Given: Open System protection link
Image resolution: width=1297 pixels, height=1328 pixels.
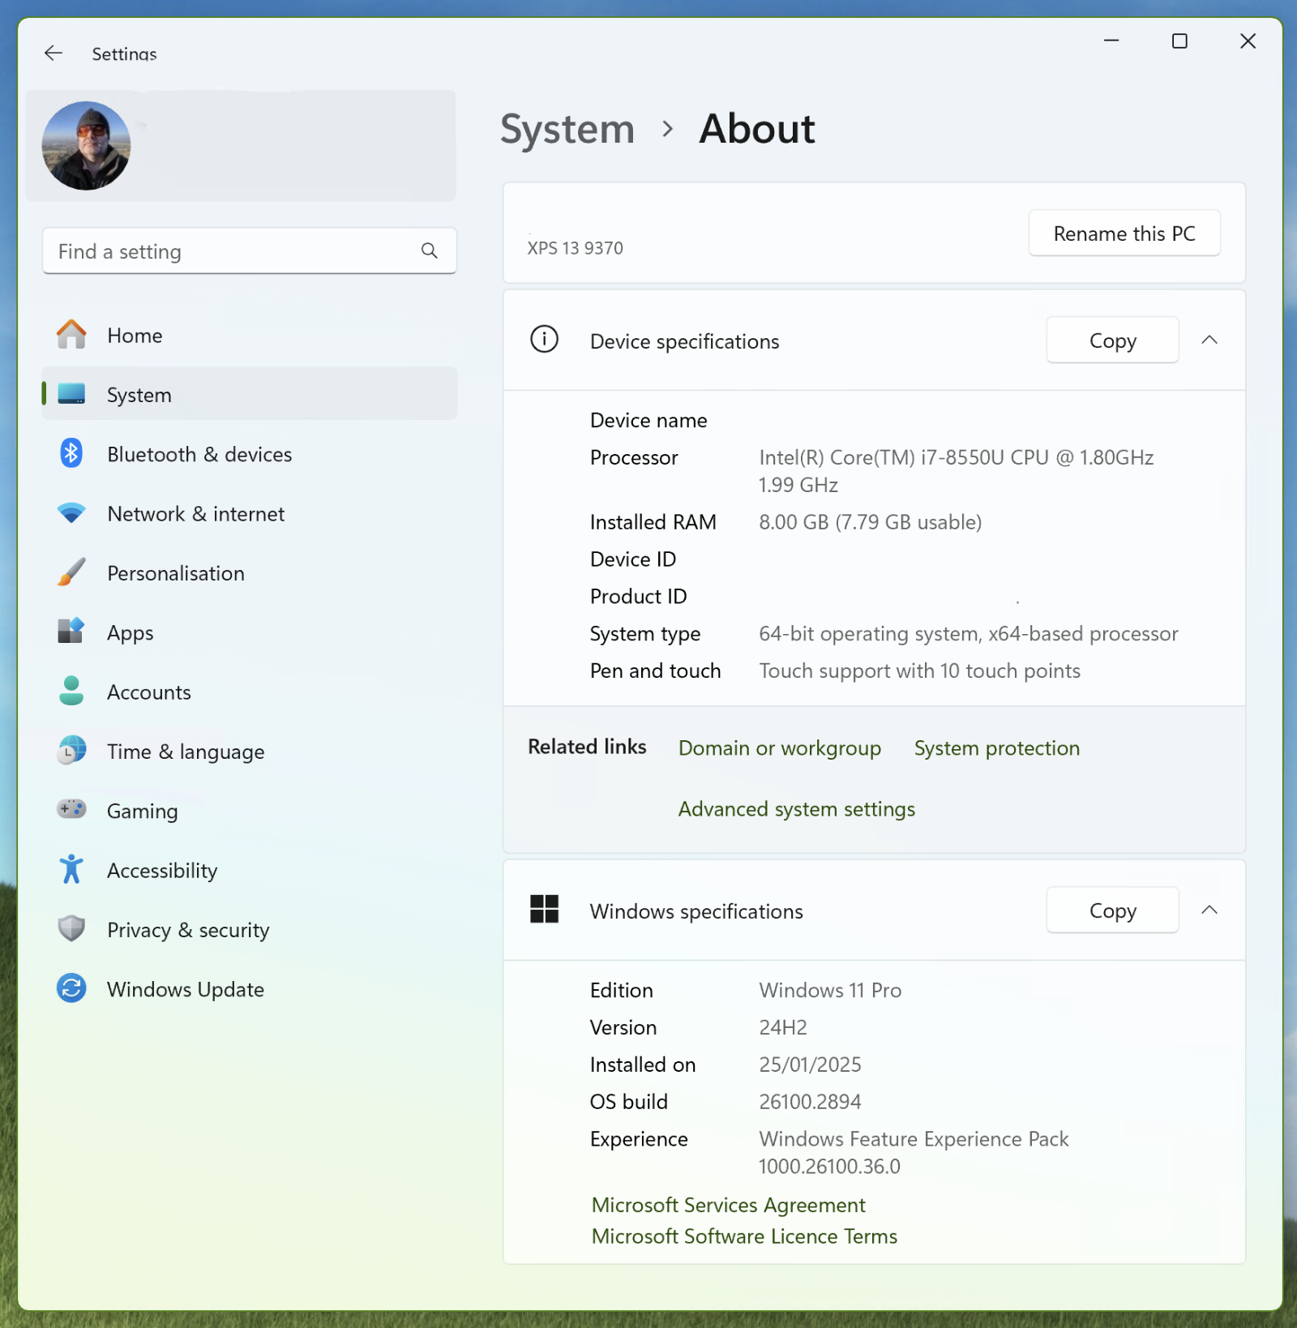Looking at the screenshot, I should [997, 748].
